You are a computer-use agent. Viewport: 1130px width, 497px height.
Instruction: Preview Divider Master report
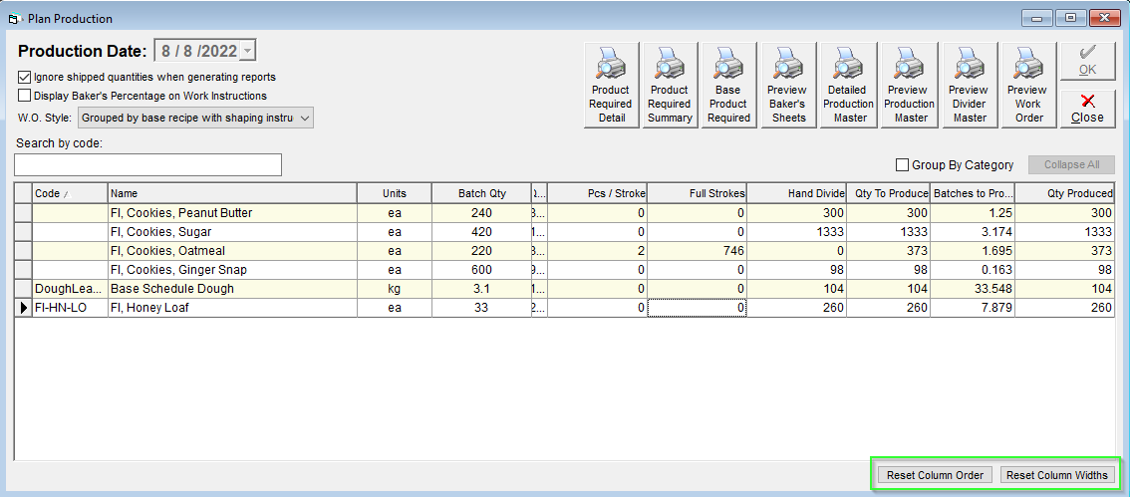(969, 85)
